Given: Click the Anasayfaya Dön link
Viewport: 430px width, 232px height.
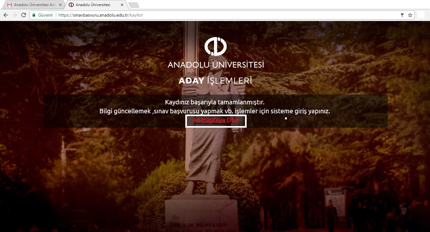Looking at the screenshot, I should pos(216,120).
